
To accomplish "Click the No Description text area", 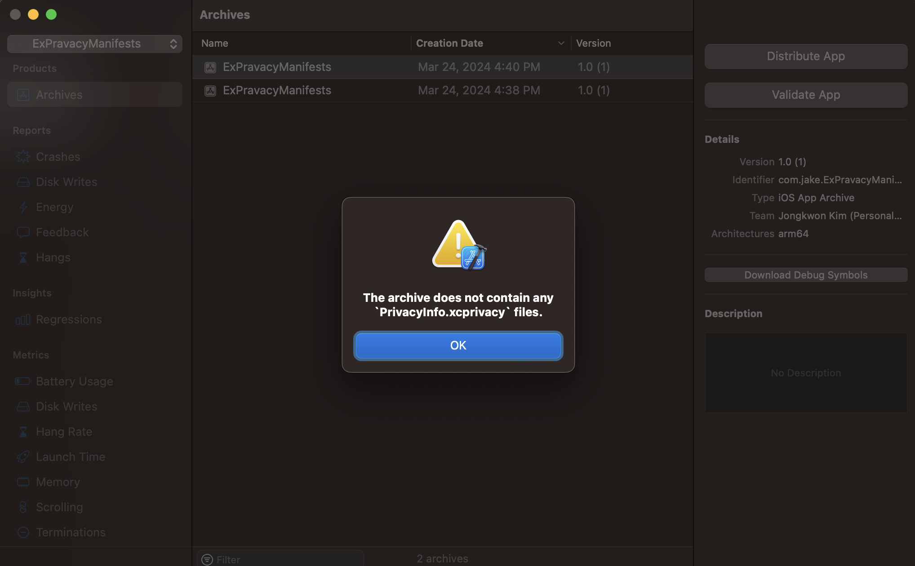I will [x=806, y=373].
